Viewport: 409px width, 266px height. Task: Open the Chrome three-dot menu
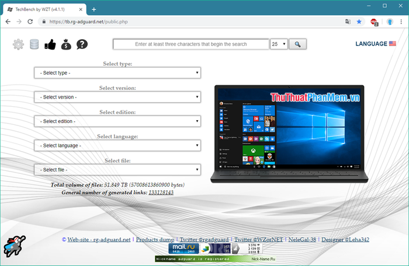(x=401, y=22)
